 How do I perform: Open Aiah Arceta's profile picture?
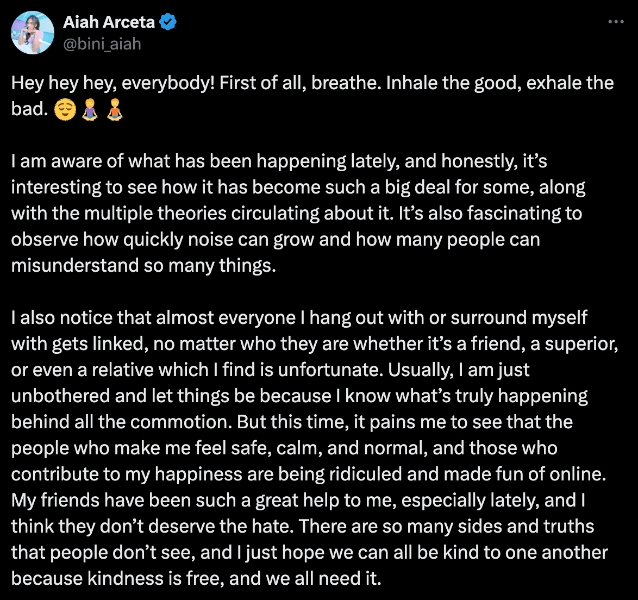coord(33,33)
